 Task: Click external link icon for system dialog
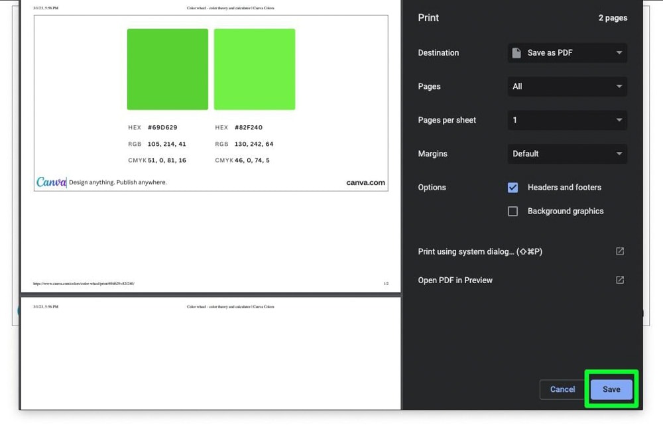(x=619, y=251)
